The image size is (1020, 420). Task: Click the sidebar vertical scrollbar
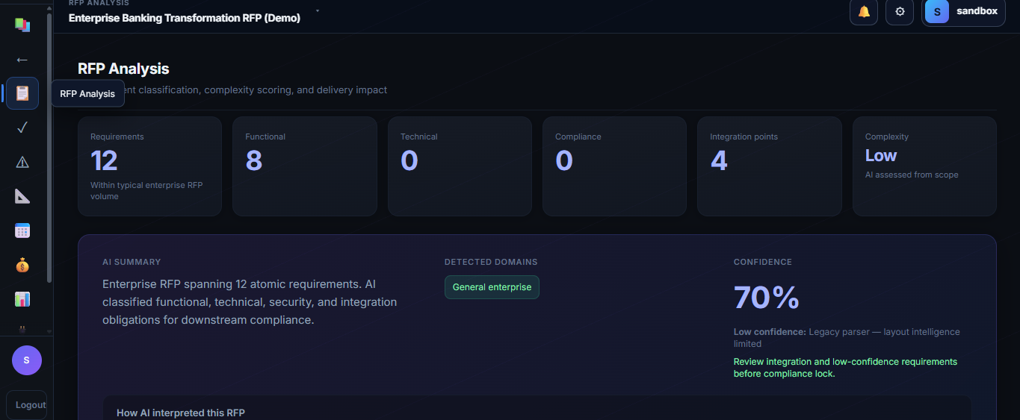coord(49,149)
